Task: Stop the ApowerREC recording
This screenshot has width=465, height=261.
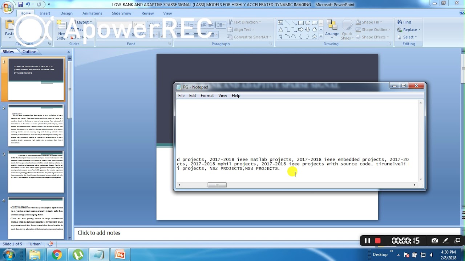Action: tap(378, 241)
